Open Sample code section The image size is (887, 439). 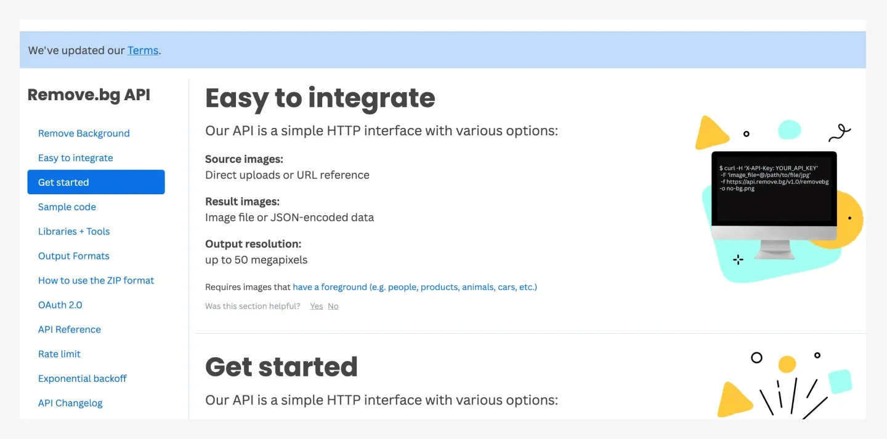[67, 207]
